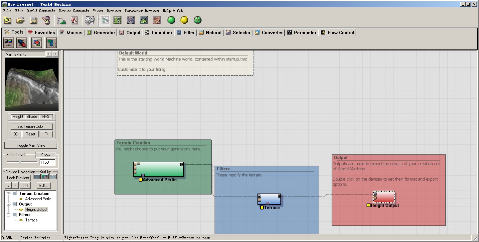Select the Height Output device node
This screenshot has height=242, width=479.
384,197
